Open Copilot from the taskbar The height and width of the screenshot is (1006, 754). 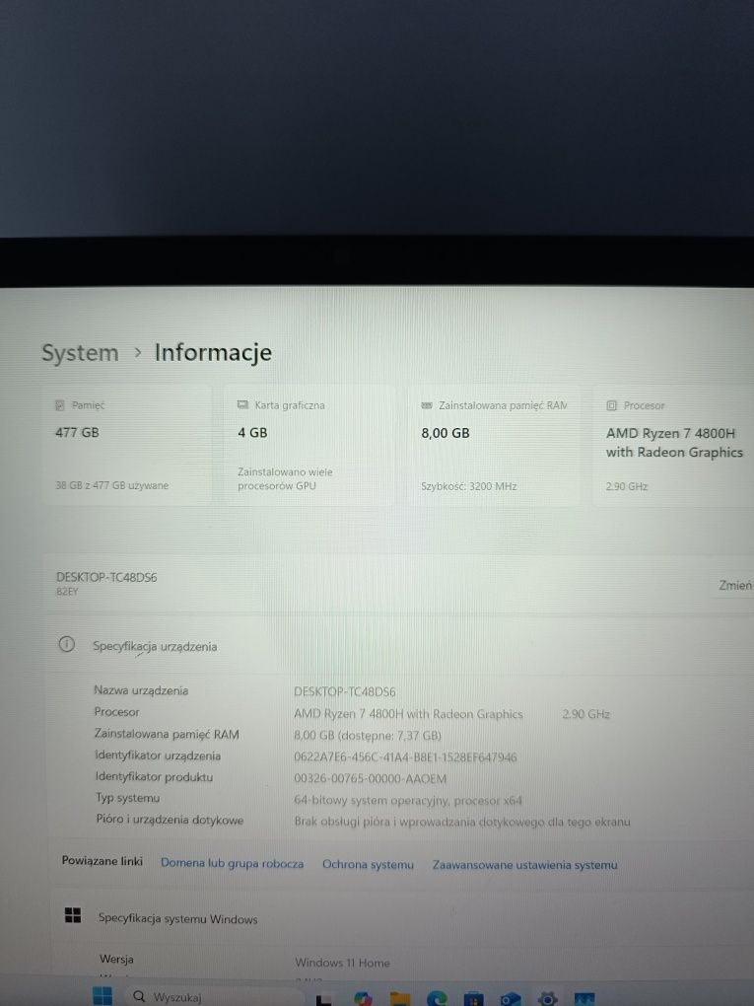[363, 998]
